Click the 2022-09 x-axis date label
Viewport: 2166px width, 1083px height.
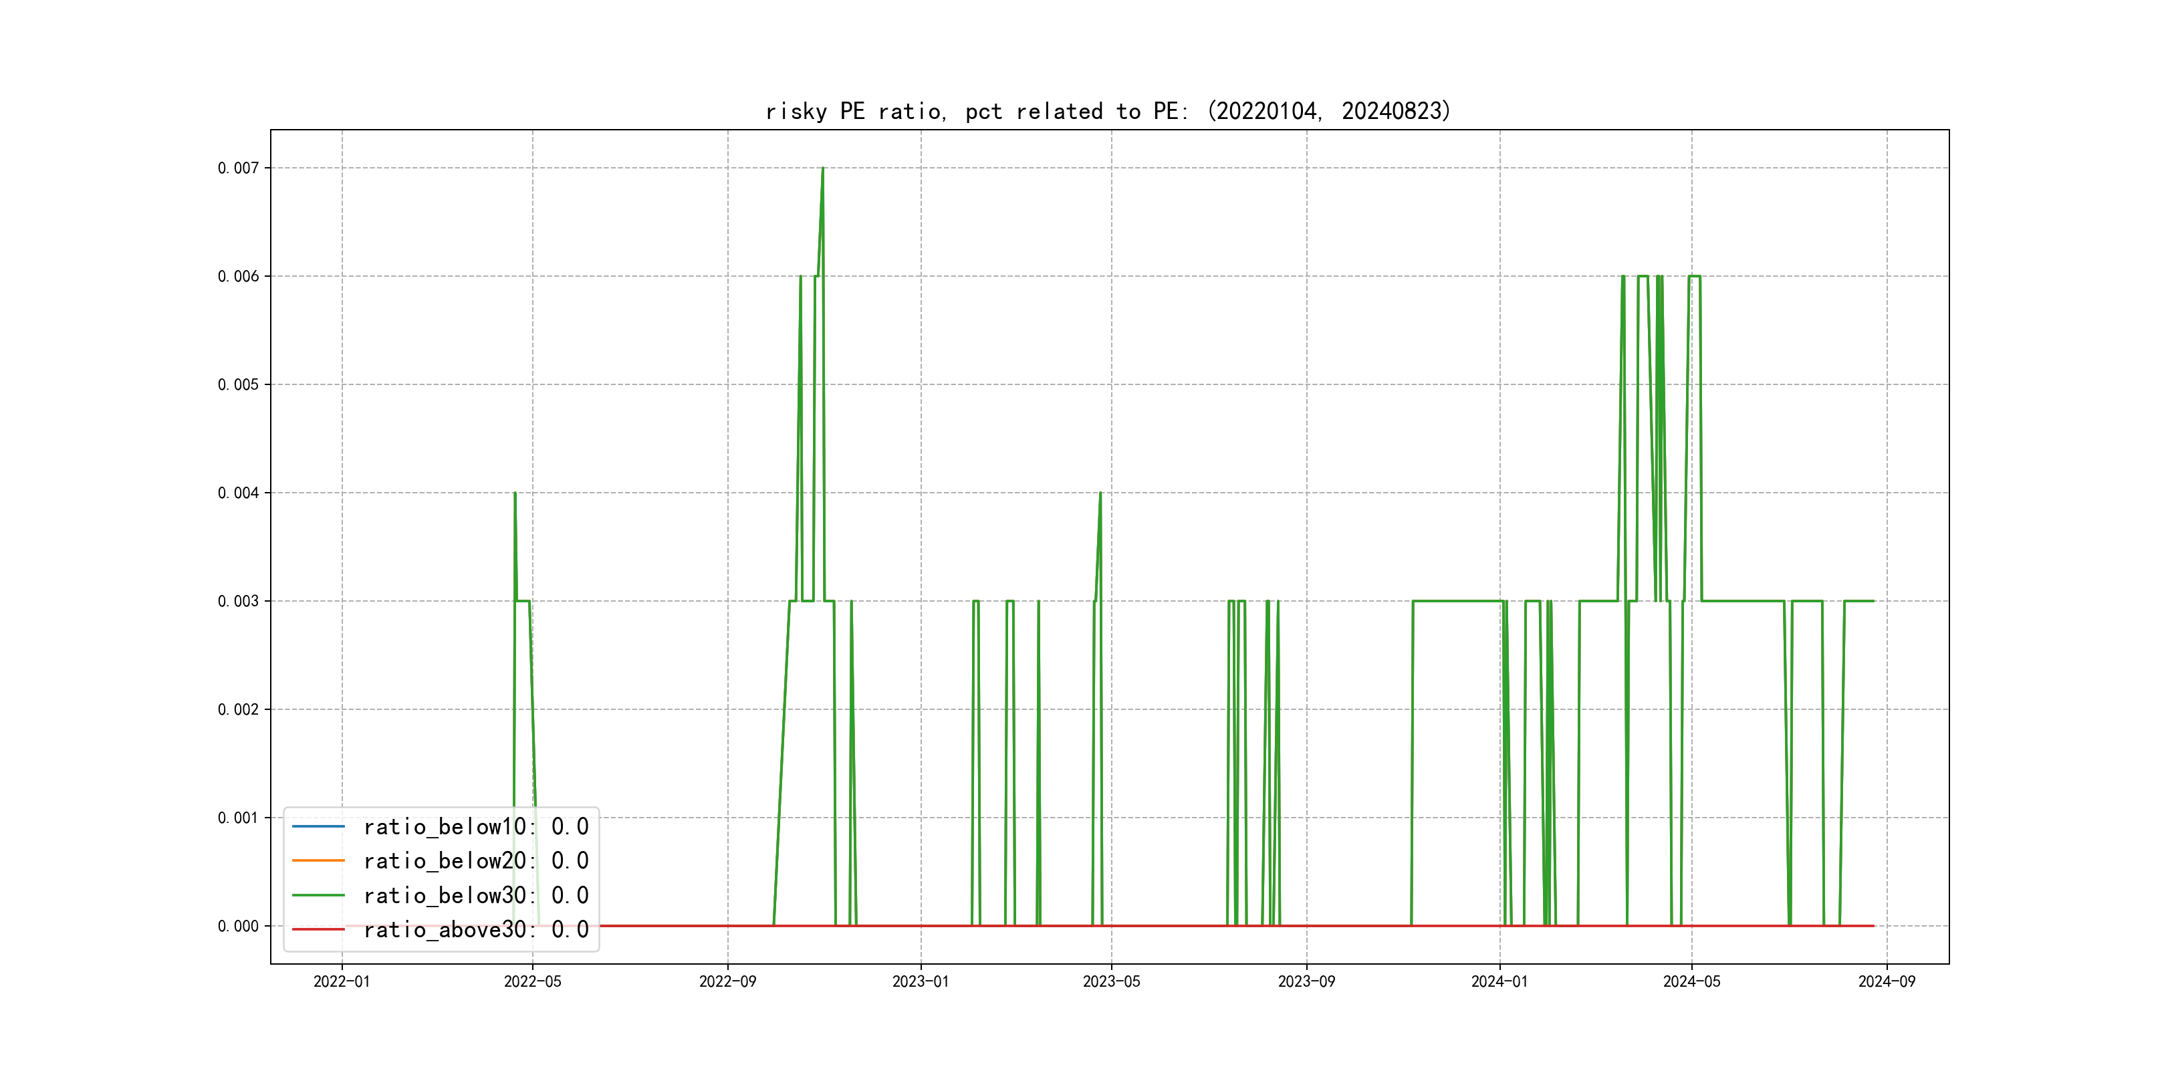click(x=727, y=981)
